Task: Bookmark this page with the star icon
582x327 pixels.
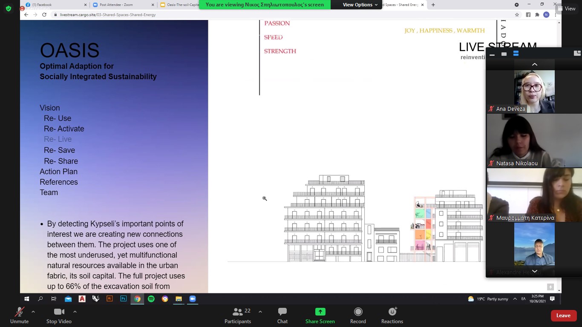Action: click(x=517, y=14)
